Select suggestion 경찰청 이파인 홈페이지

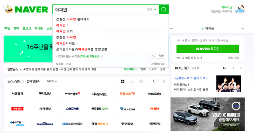click(x=73, y=19)
